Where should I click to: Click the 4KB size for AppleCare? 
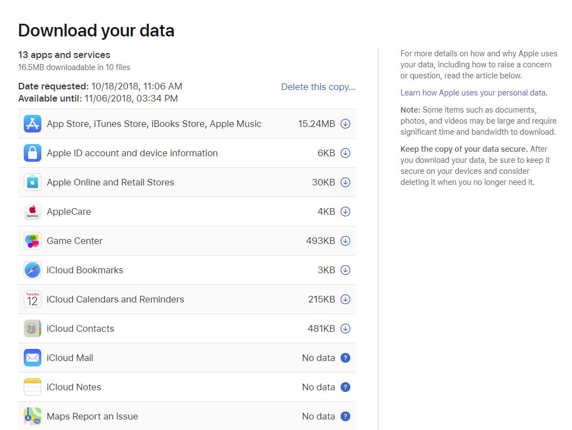tap(326, 211)
